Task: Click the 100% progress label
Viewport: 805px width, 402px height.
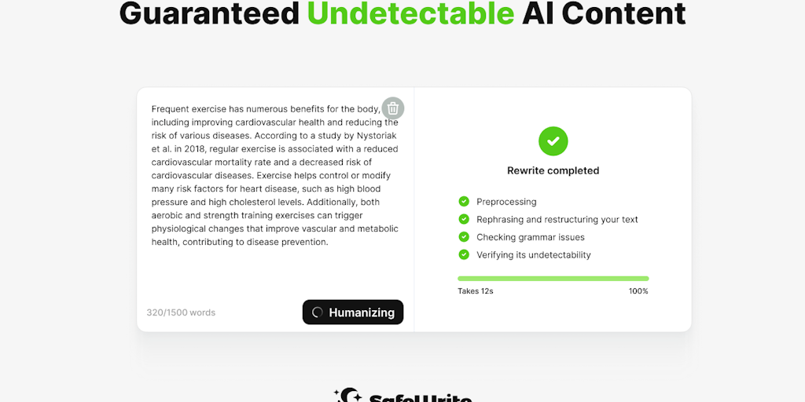Action: point(638,291)
